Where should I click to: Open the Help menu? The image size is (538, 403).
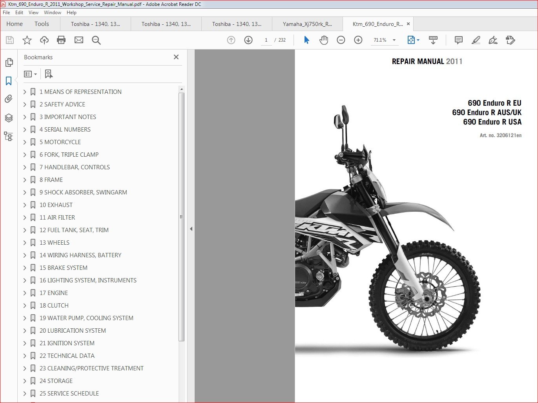click(x=71, y=13)
